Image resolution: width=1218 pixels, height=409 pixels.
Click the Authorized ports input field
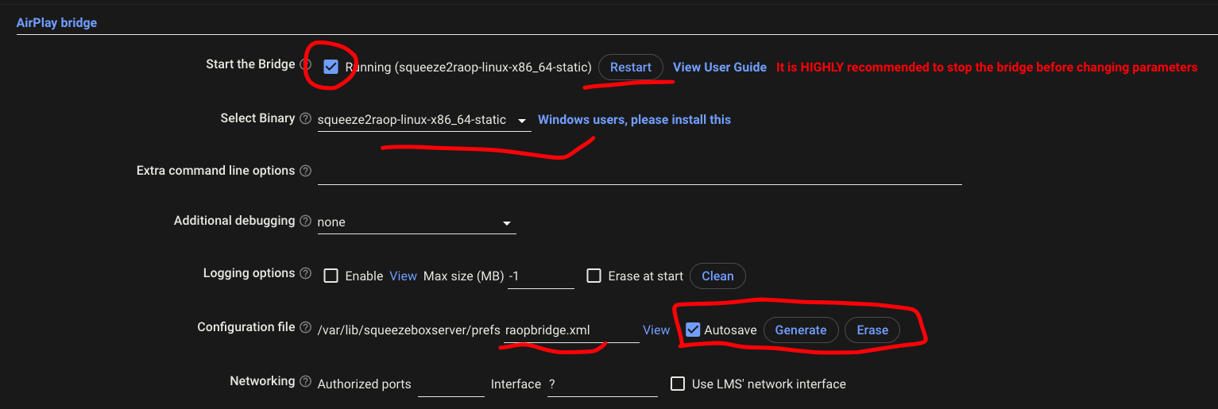(x=450, y=384)
